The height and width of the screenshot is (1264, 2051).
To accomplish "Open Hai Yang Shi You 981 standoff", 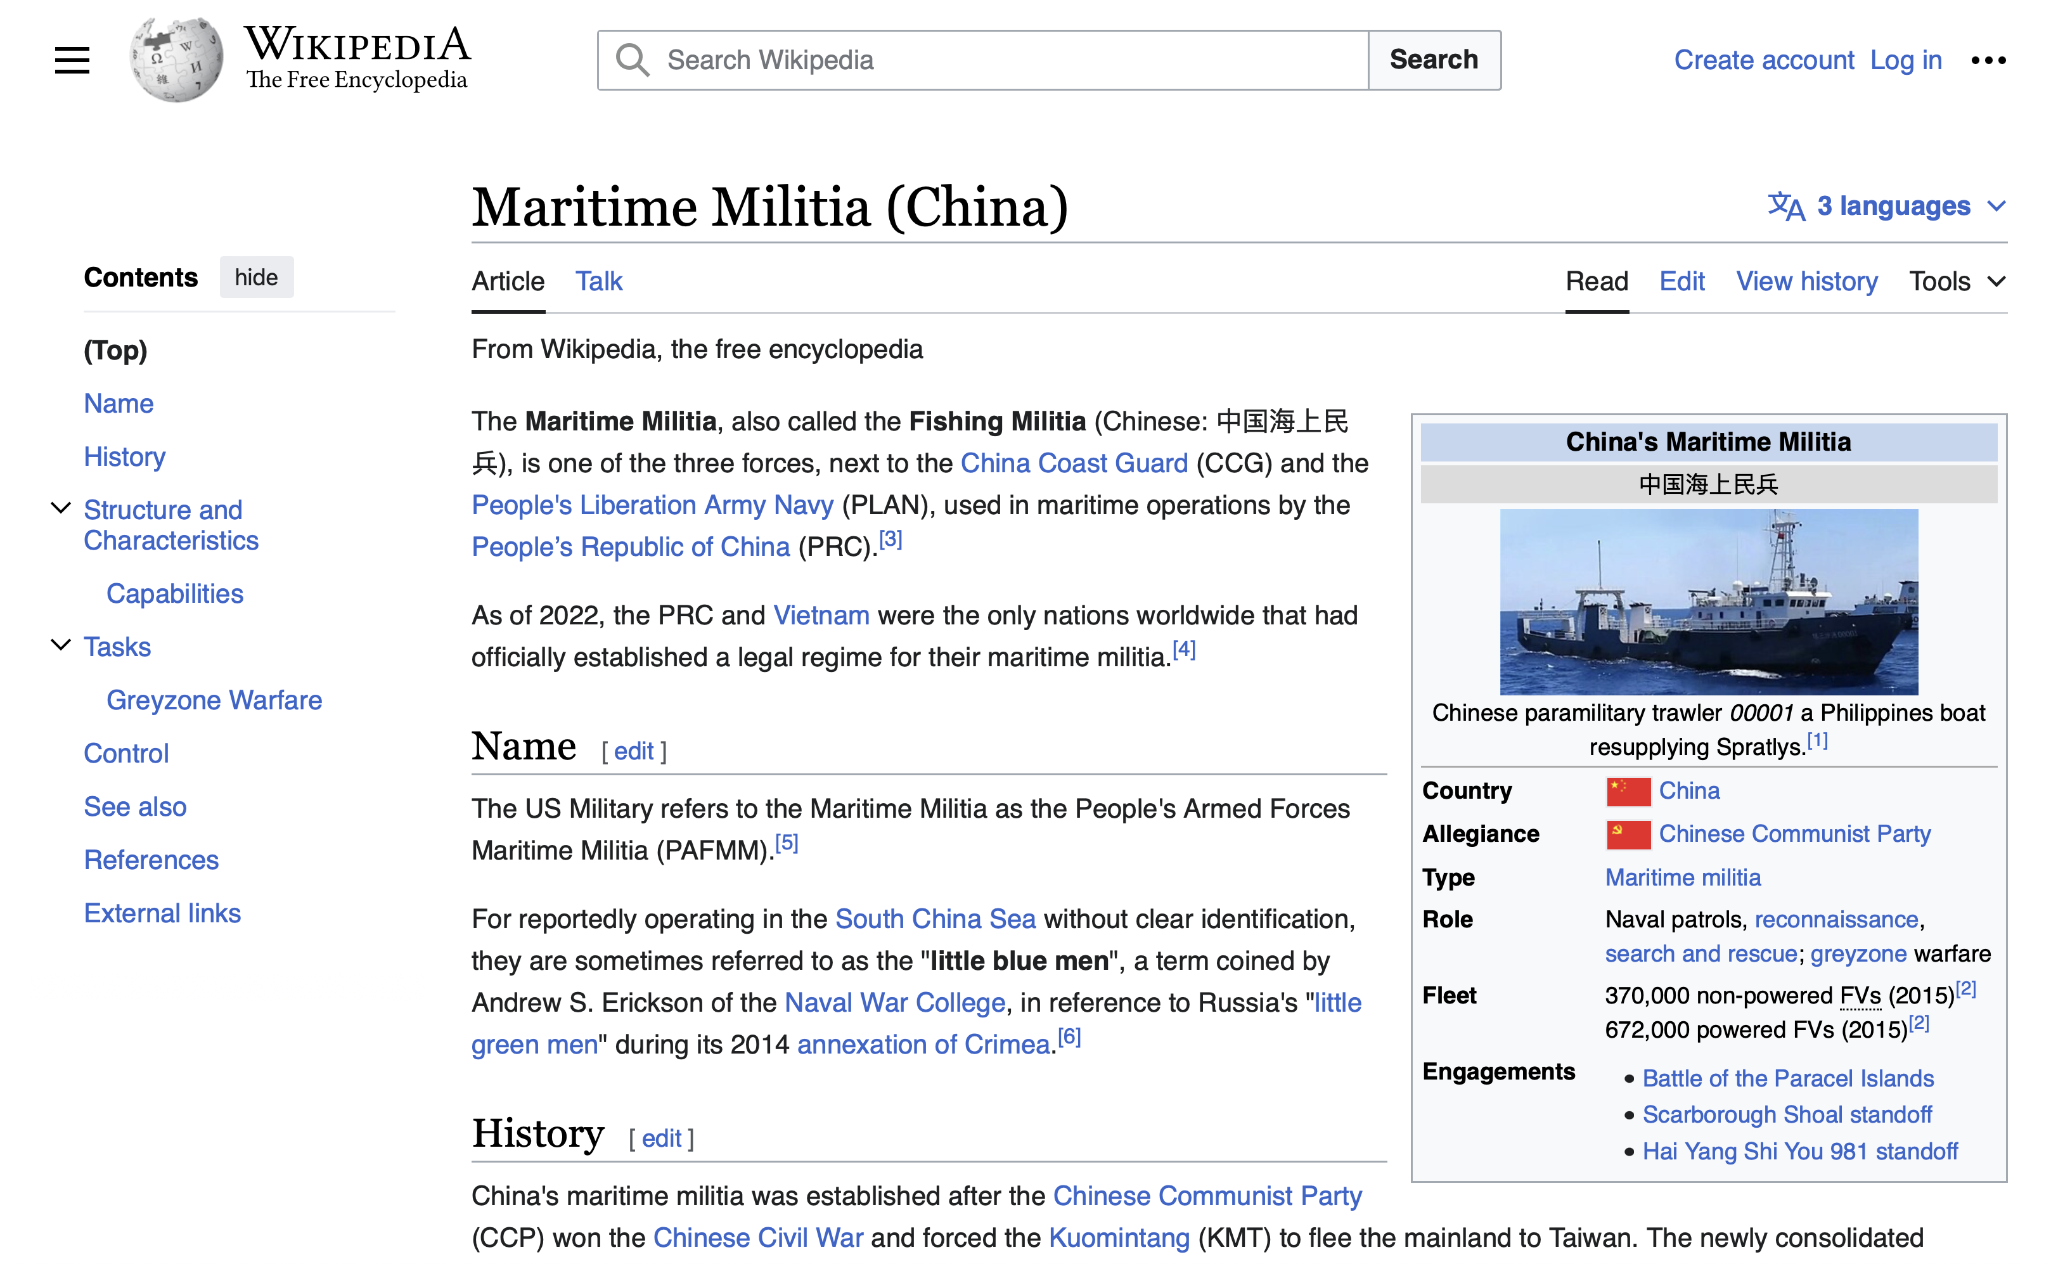I will (1800, 1151).
